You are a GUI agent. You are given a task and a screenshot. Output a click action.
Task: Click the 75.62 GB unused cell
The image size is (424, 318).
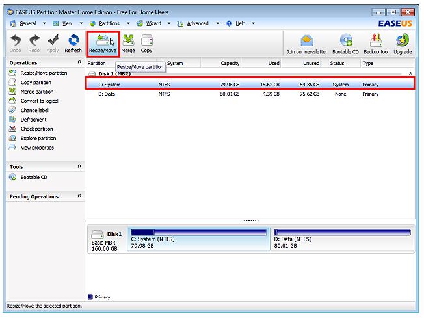pyautogui.click(x=310, y=94)
